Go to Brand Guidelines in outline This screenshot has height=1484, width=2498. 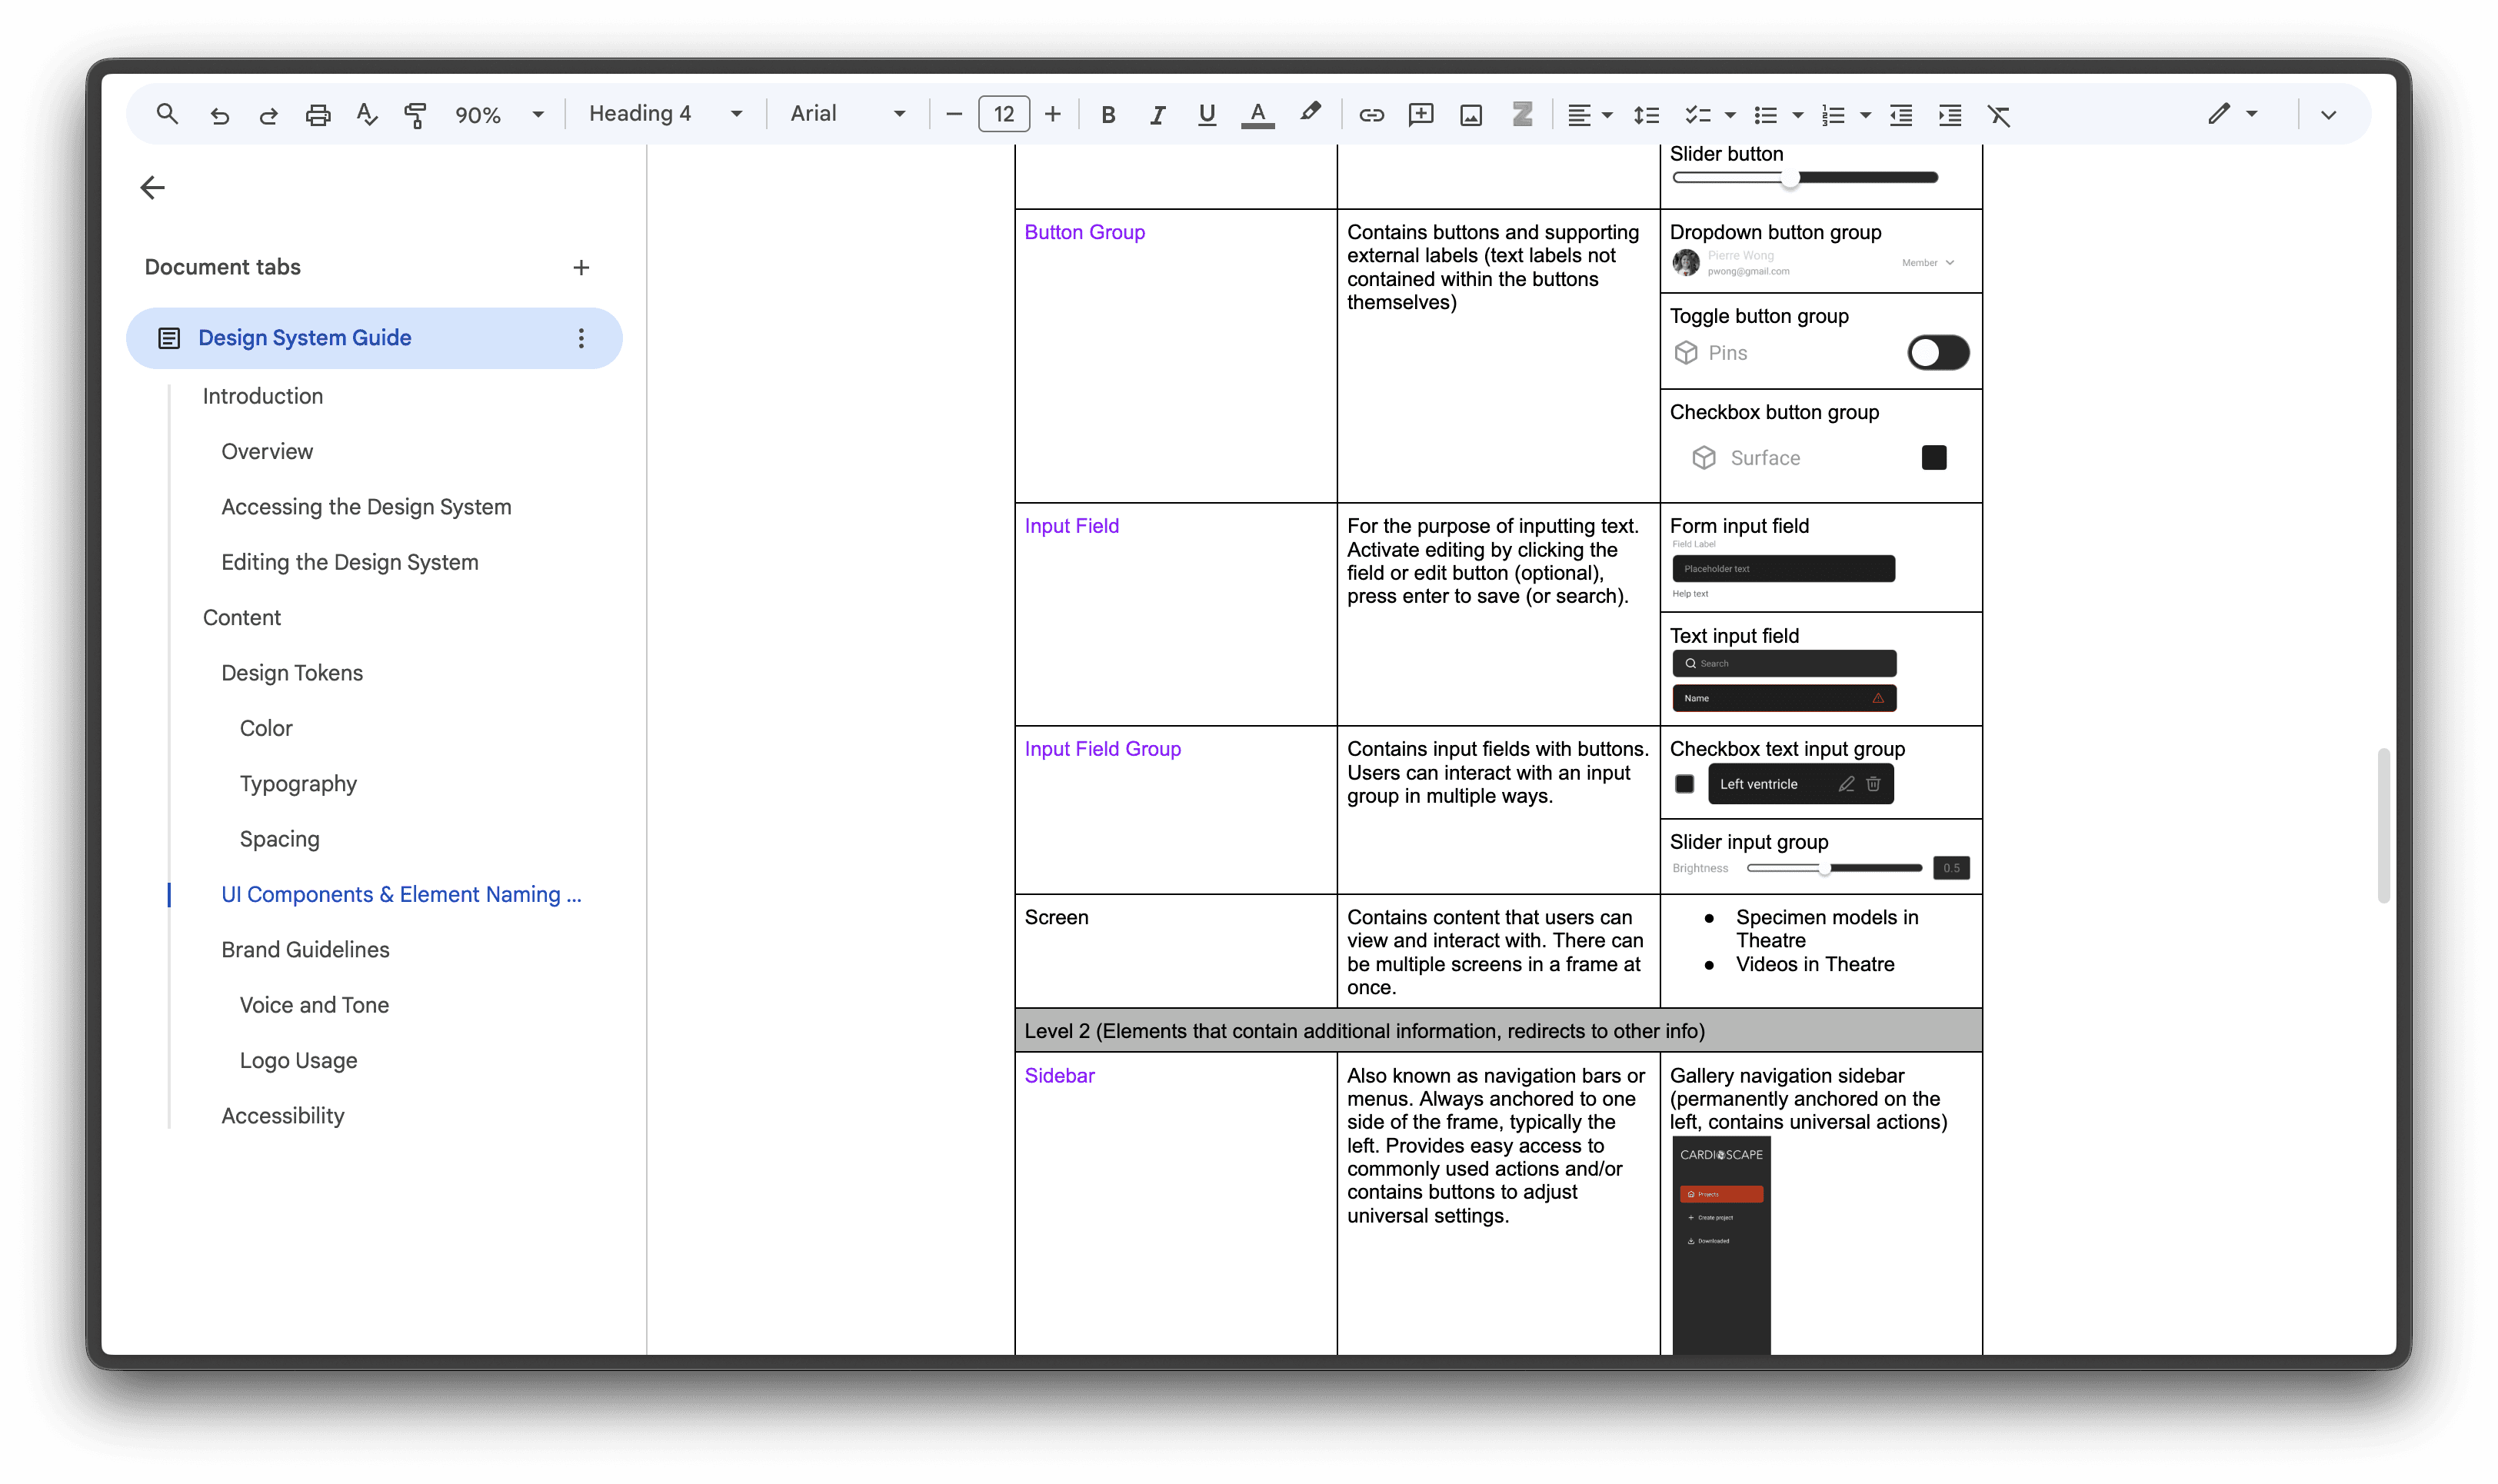pos(305,950)
